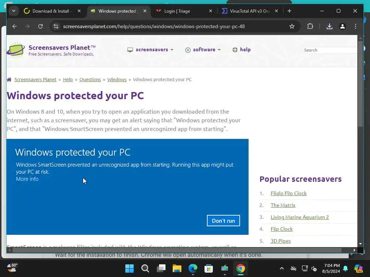This screenshot has width=370, height=277.
Task: Open the Windows breadcrumb link
Action: [117, 80]
